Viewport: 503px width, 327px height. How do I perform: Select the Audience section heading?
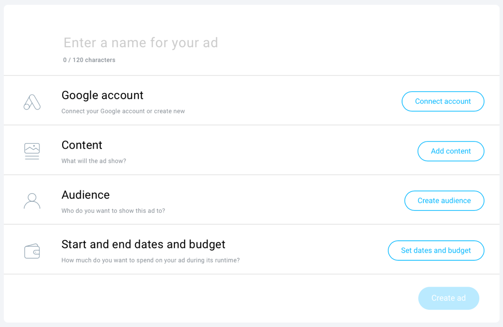[x=85, y=195]
